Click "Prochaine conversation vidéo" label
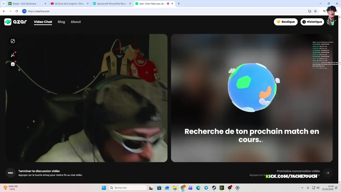341x192 pixels. coord(298,171)
